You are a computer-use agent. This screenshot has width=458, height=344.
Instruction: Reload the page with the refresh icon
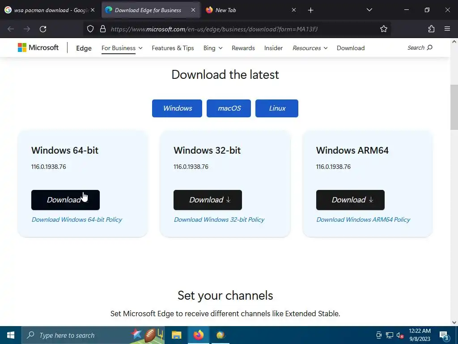tap(43, 29)
